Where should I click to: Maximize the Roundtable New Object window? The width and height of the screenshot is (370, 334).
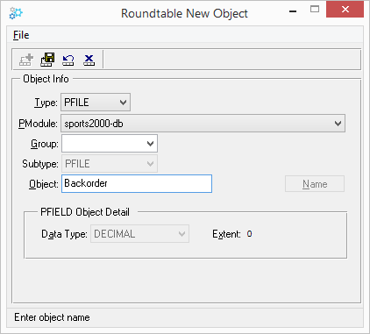pyautogui.click(x=315, y=9)
